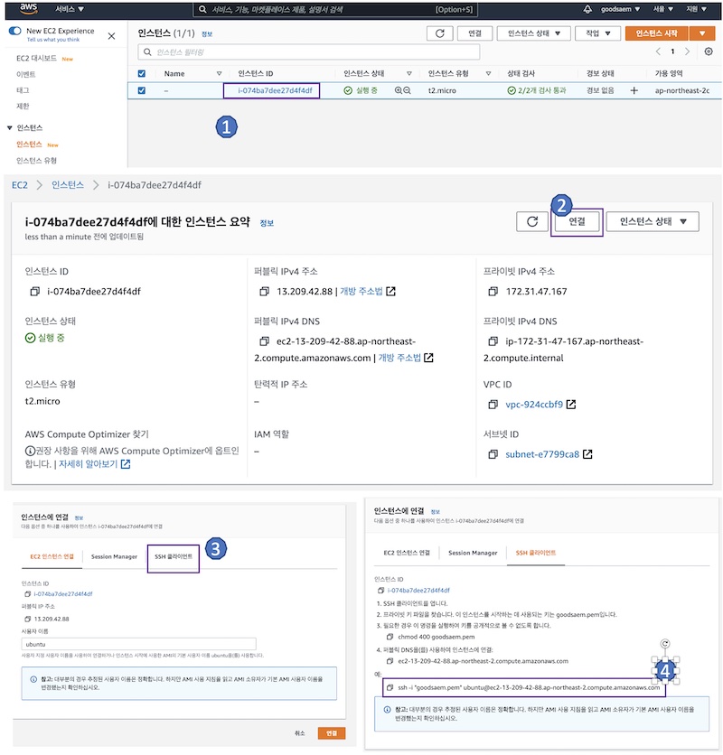Click the zoom-in magnifier in the instance row
723x755 pixels.
coord(399,90)
